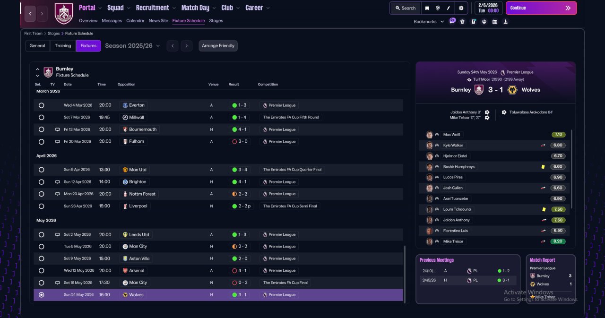This screenshot has height=318, width=605.
Task: Go to previous season with left arrow
Action: click(x=173, y=46)
